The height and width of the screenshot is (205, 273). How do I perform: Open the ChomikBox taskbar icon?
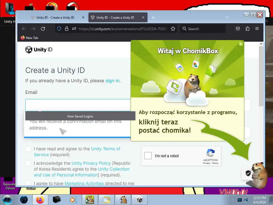(x=90, y=200)
